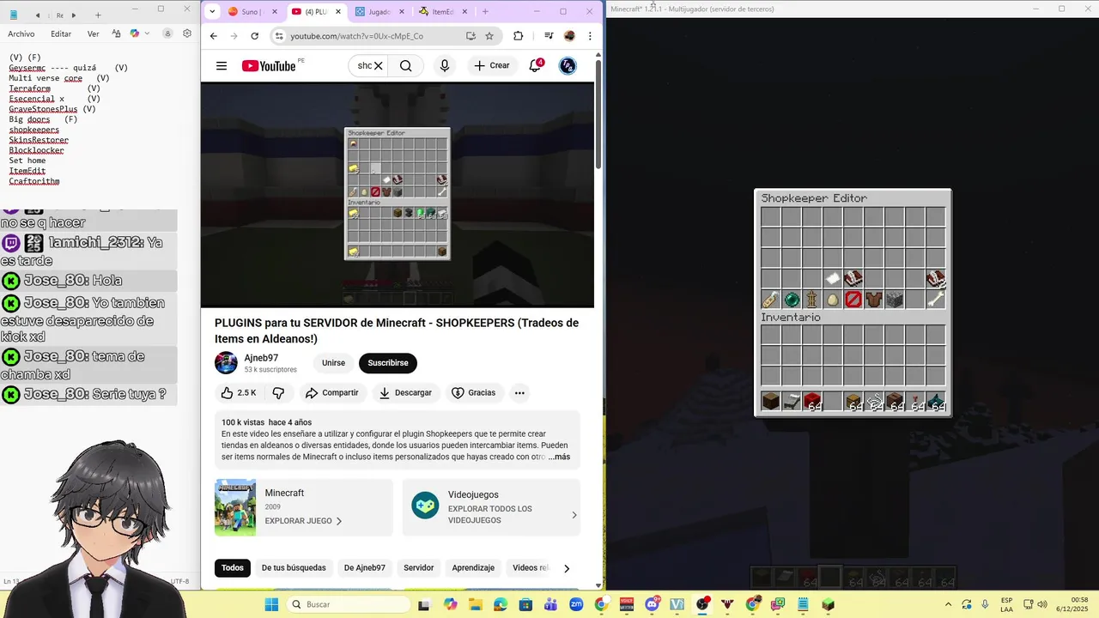Image resolution: width=1099 pixels, height=618 pixels.
Task: Select the leather chestplate item in Shopkeeper Editor
Action: [x=873, y=299]
